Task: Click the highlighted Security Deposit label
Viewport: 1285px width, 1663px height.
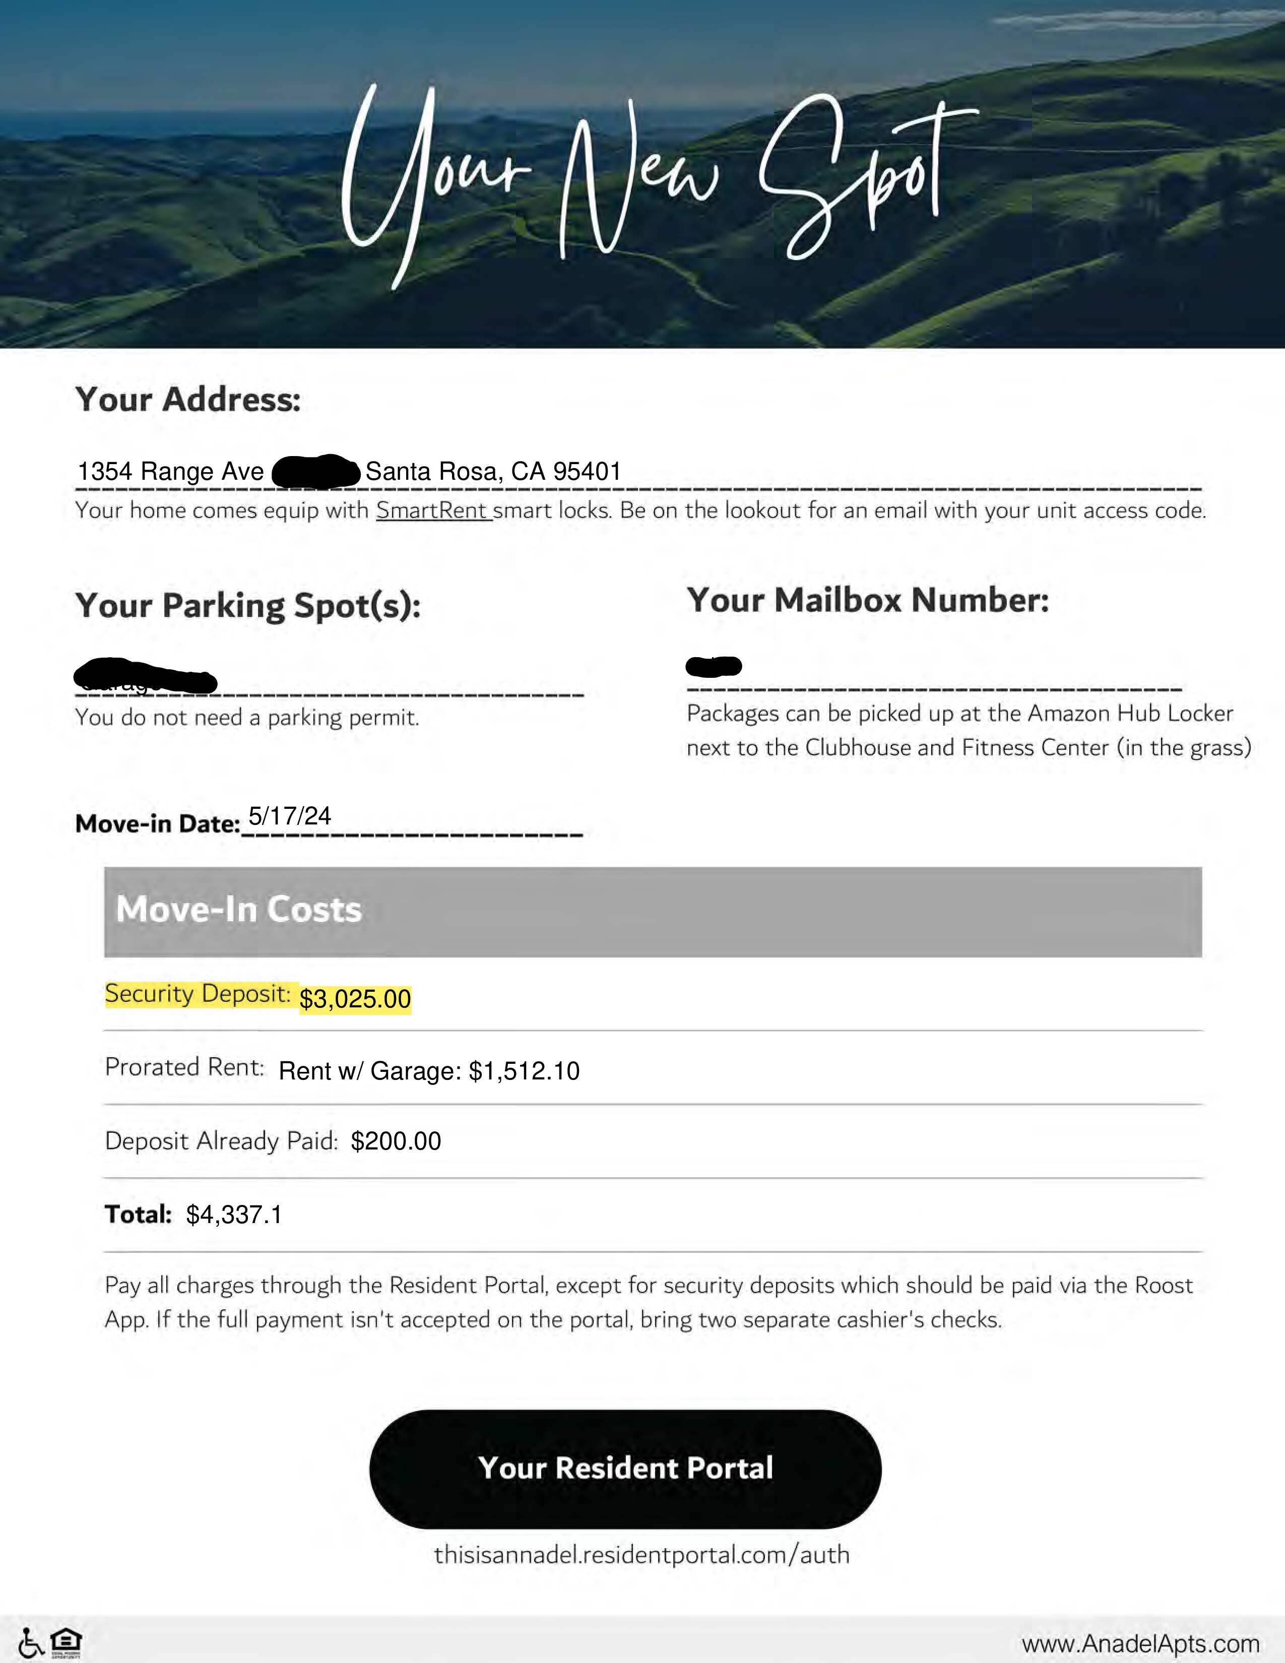Action: pos(197,994)
